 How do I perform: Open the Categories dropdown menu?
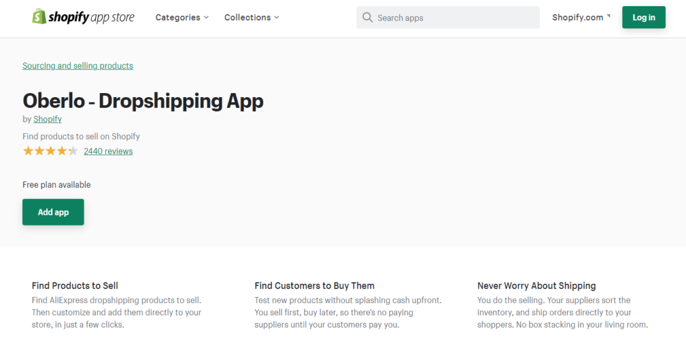tap(182, 17)
